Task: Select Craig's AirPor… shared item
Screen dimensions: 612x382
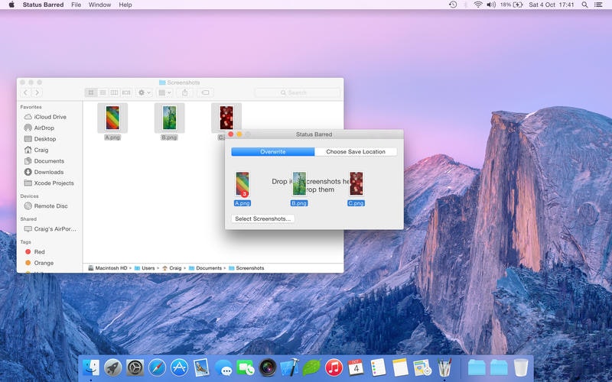Action: coord(50,228)
